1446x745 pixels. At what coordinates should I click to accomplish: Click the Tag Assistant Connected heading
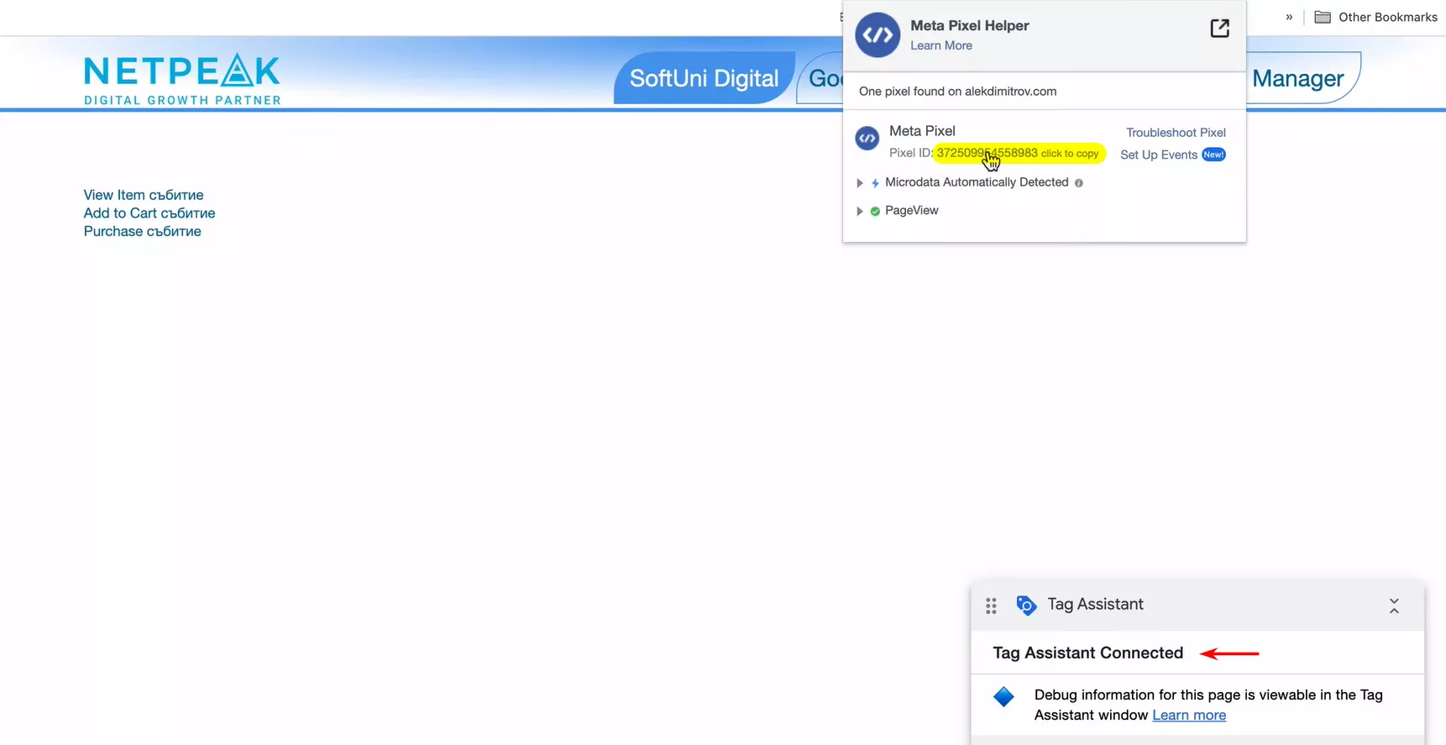1087,653
